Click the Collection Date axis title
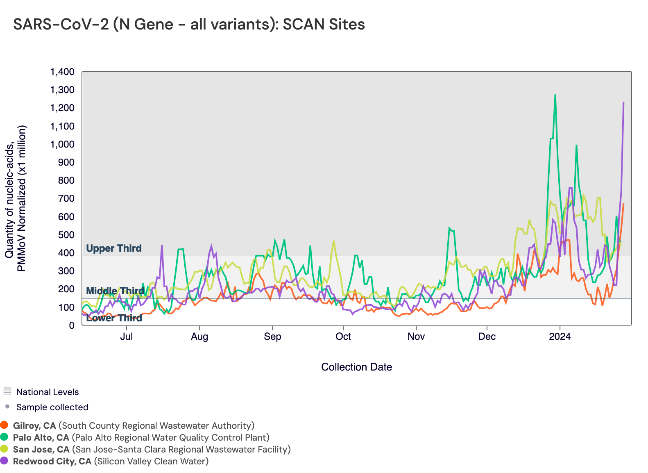The width and height of the screenshot is (648, 473). 356,367
